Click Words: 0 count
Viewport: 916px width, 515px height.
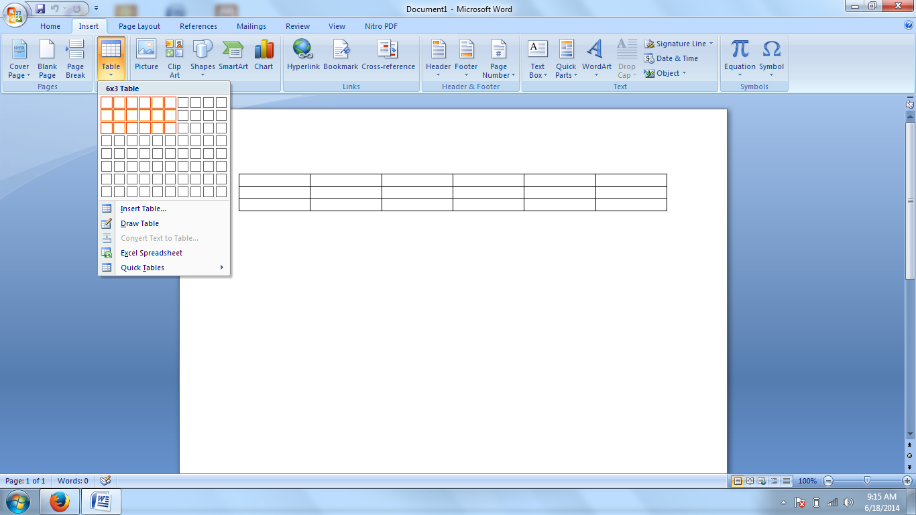(x=73, y=481)
